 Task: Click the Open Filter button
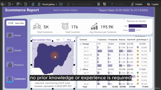tap(16, 23)
